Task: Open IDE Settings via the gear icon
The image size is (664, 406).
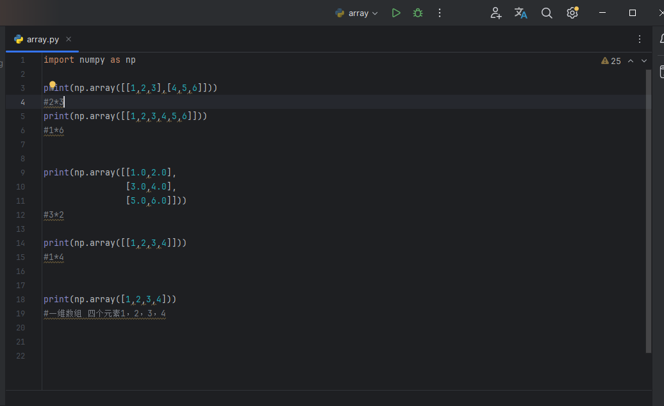Action: tap(572, 13)
